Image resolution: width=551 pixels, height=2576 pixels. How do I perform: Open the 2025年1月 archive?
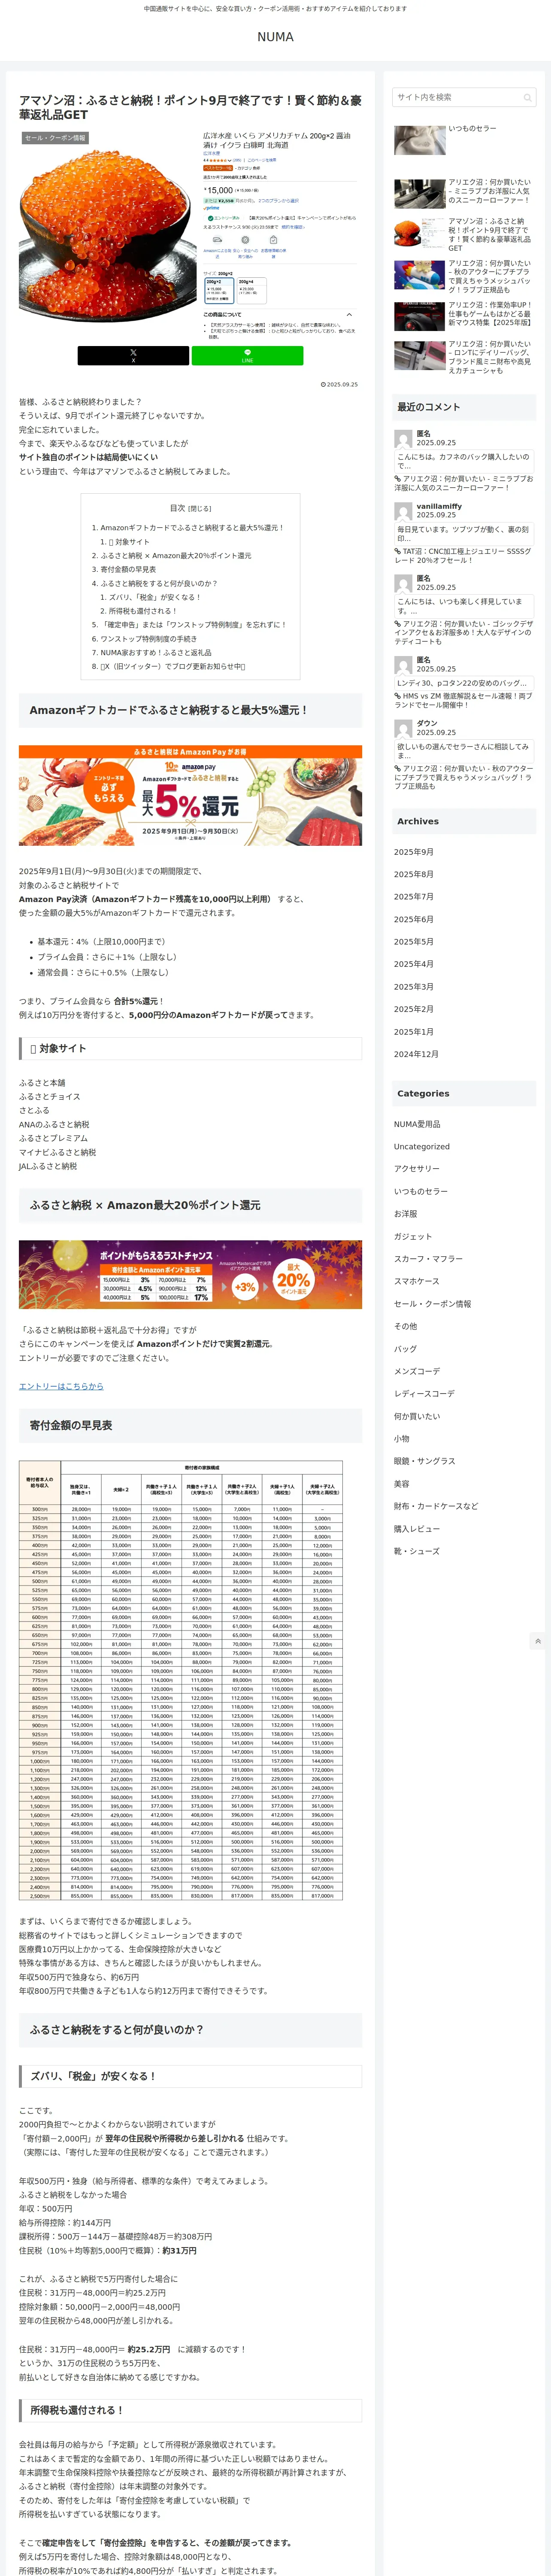[414, 1032]
